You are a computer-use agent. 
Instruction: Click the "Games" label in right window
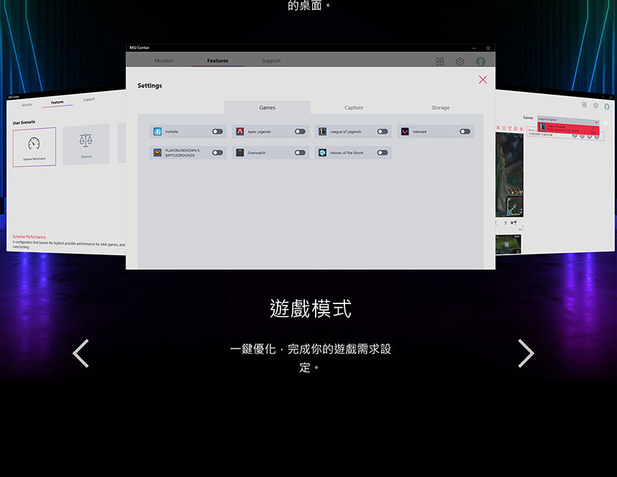pyautogui.click(x=528, y=118)
